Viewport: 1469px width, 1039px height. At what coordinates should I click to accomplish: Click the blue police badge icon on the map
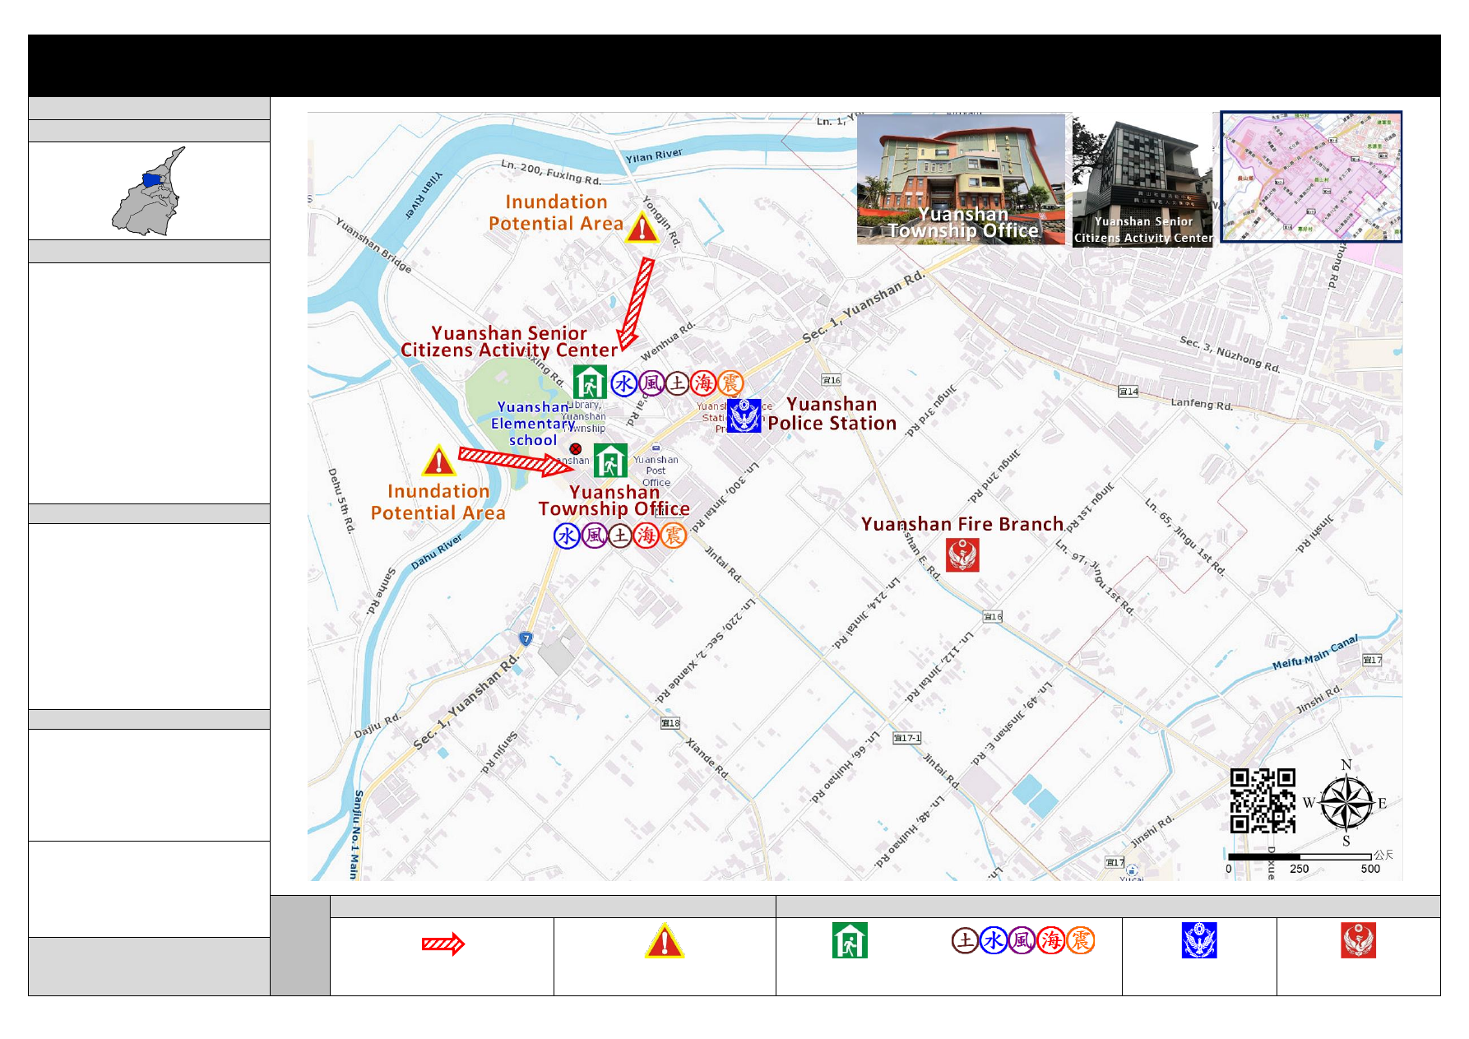[x=744, y=415]
